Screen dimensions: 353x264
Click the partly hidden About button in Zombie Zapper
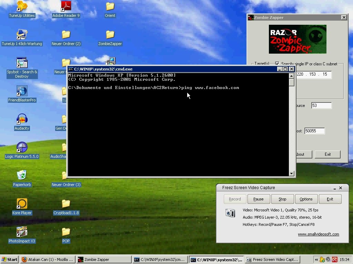[304, 154]
